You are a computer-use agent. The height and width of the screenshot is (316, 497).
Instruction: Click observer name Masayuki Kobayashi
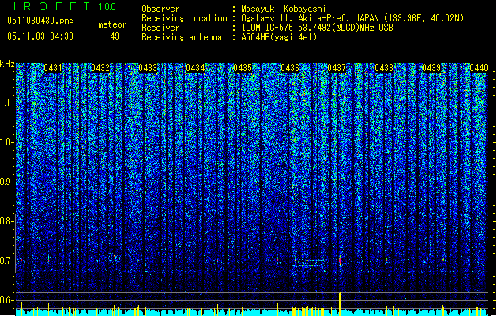284,9
